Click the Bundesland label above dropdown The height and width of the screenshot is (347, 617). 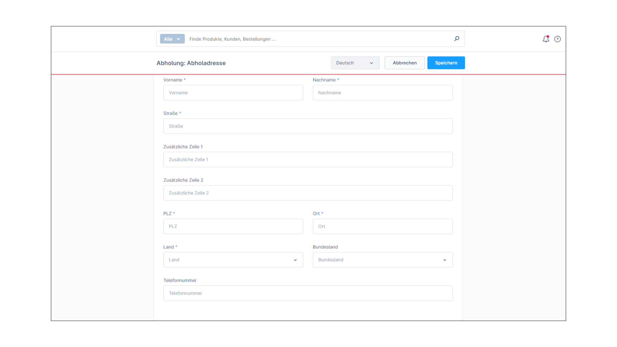[x=325, y=247]
